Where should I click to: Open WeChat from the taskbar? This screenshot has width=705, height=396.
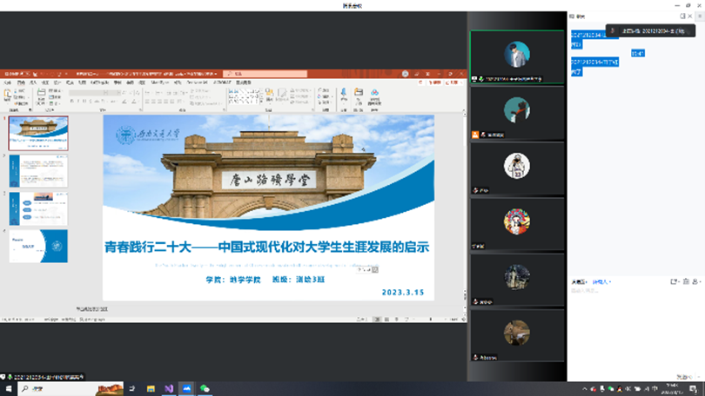(x=205, y=389)
